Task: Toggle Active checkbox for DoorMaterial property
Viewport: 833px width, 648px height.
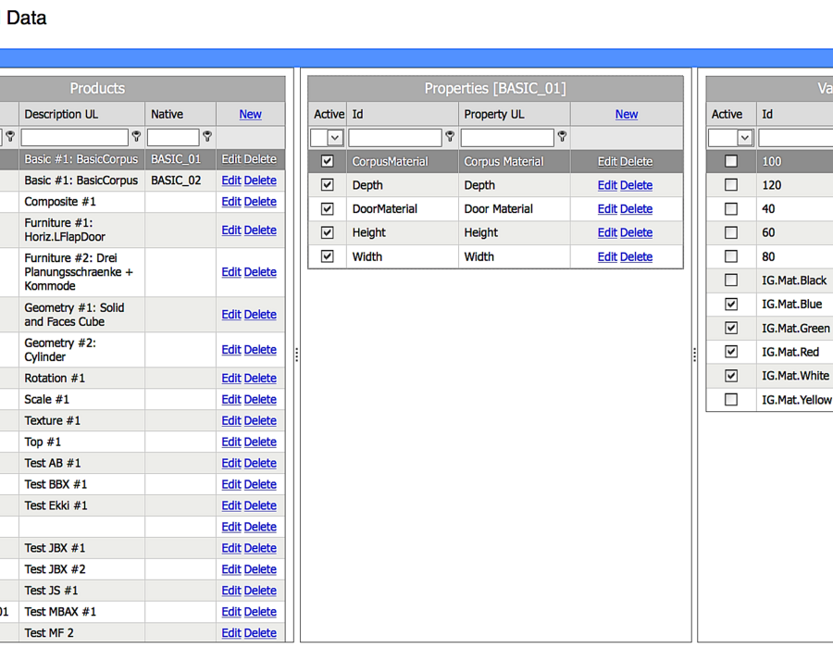Action: pos(328,208)
